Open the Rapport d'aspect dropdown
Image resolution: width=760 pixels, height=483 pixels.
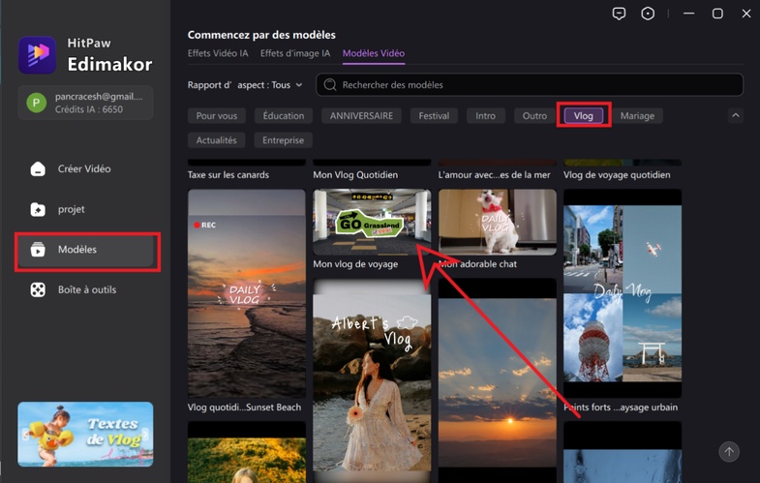(x=245, y=85)
